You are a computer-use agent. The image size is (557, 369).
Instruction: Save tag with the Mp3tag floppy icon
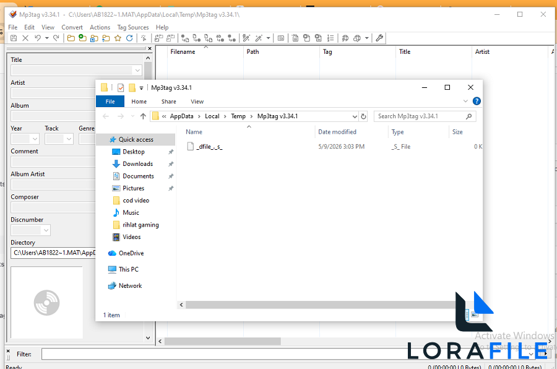(x=14, y=38)
